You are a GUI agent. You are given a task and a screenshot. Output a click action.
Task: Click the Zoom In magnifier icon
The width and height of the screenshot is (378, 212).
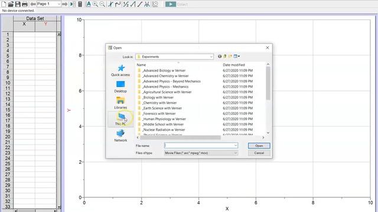coord(96,4)
